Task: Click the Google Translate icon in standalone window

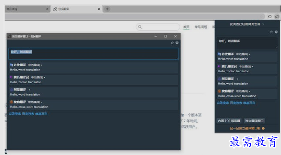Action: (x=11, y=65)
